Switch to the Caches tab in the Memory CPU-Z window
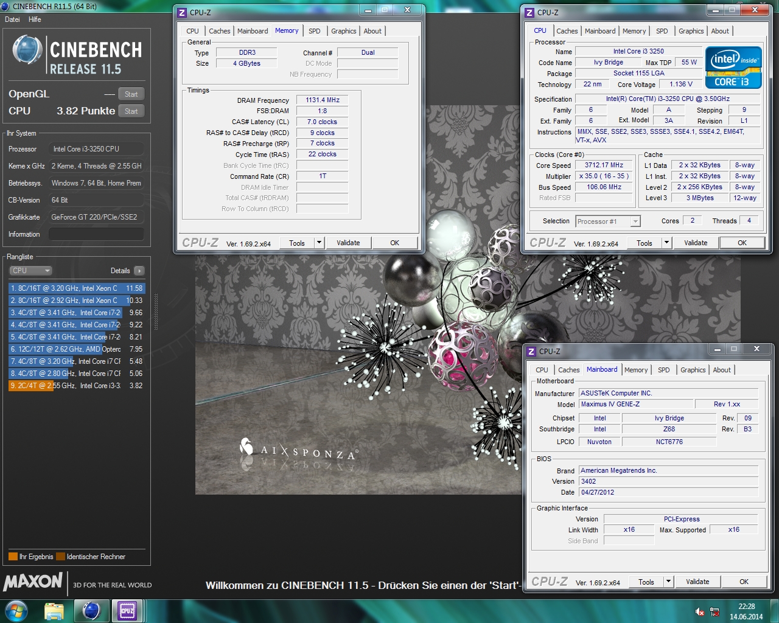The width and height of the screenshot is (779, 623). (x=220, y=31)
